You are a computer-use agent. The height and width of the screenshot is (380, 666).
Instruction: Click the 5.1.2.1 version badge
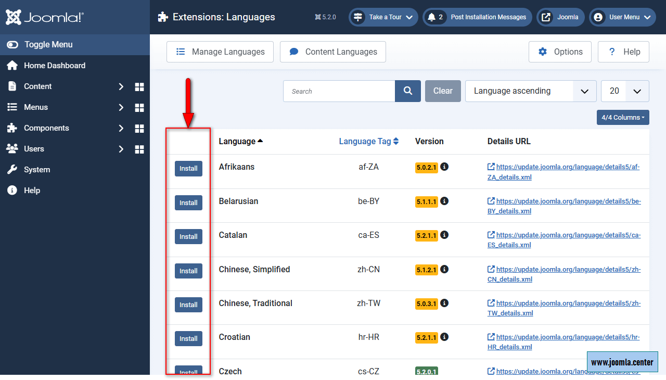click(427, 270)
